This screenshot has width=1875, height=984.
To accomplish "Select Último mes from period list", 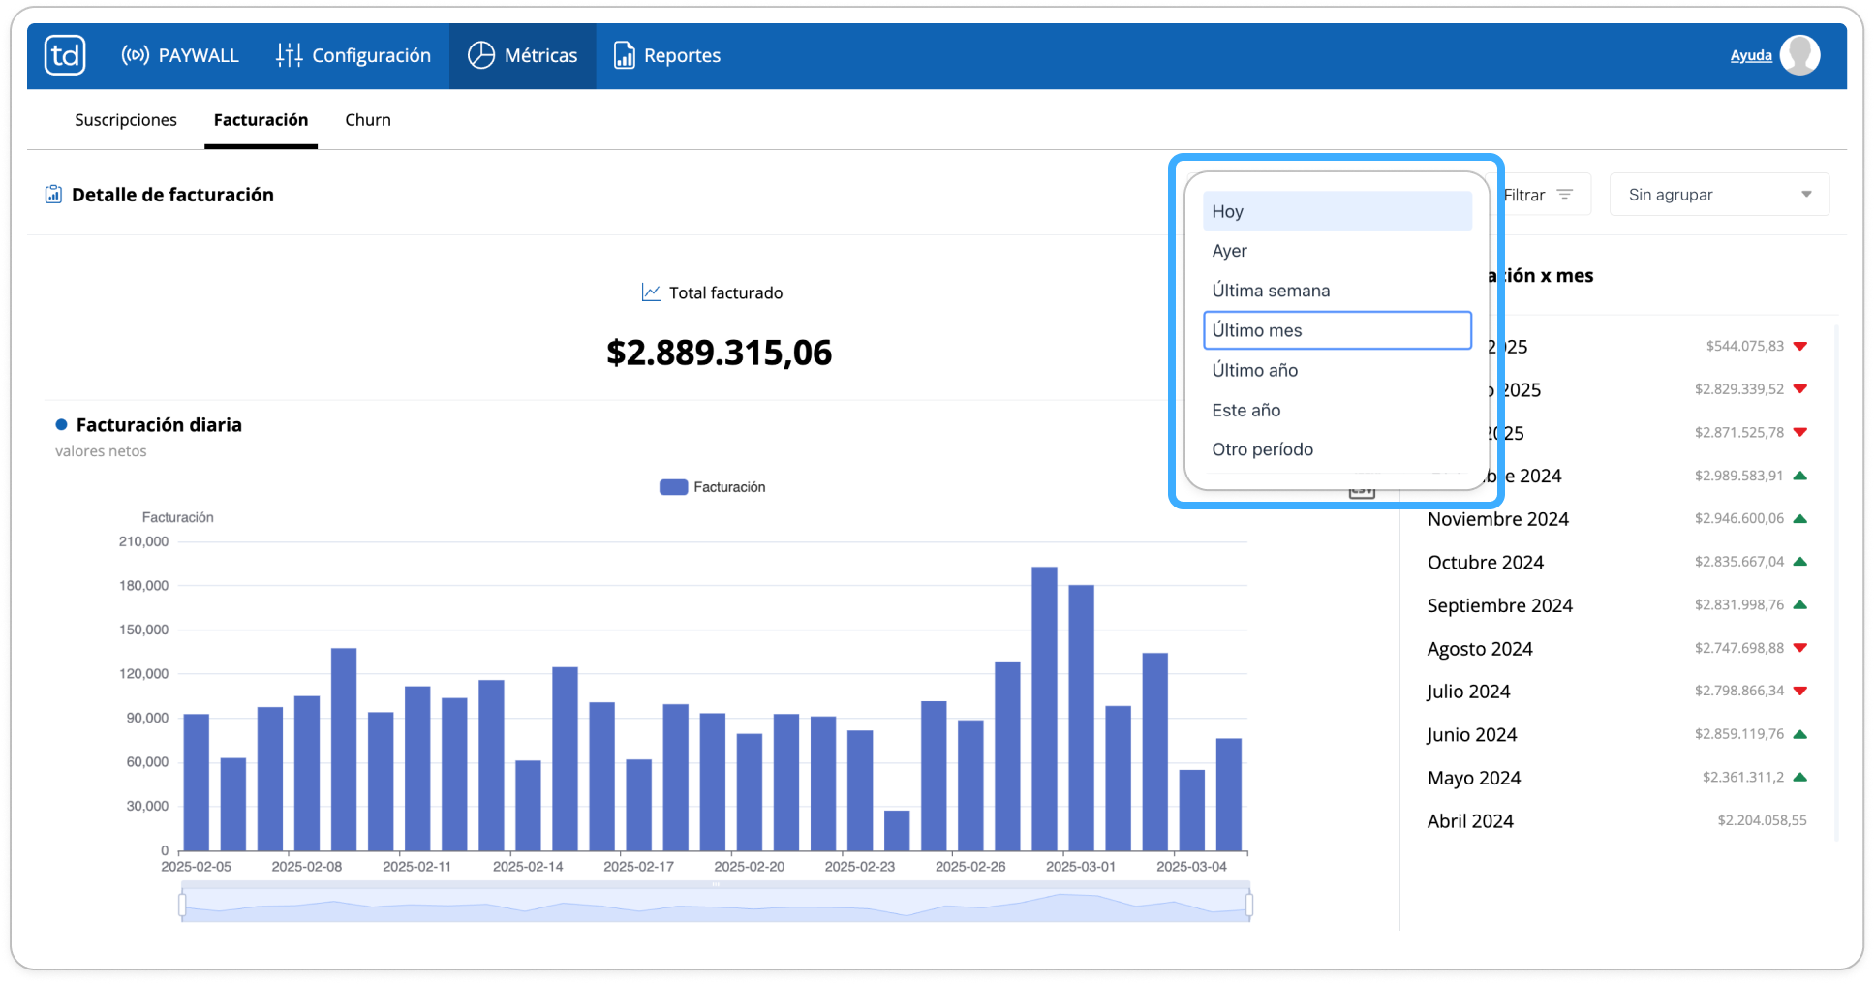I will (x=1337, y=330).
